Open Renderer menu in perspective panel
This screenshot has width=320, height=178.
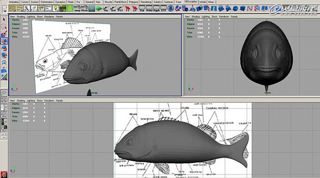tap(49, 16)
